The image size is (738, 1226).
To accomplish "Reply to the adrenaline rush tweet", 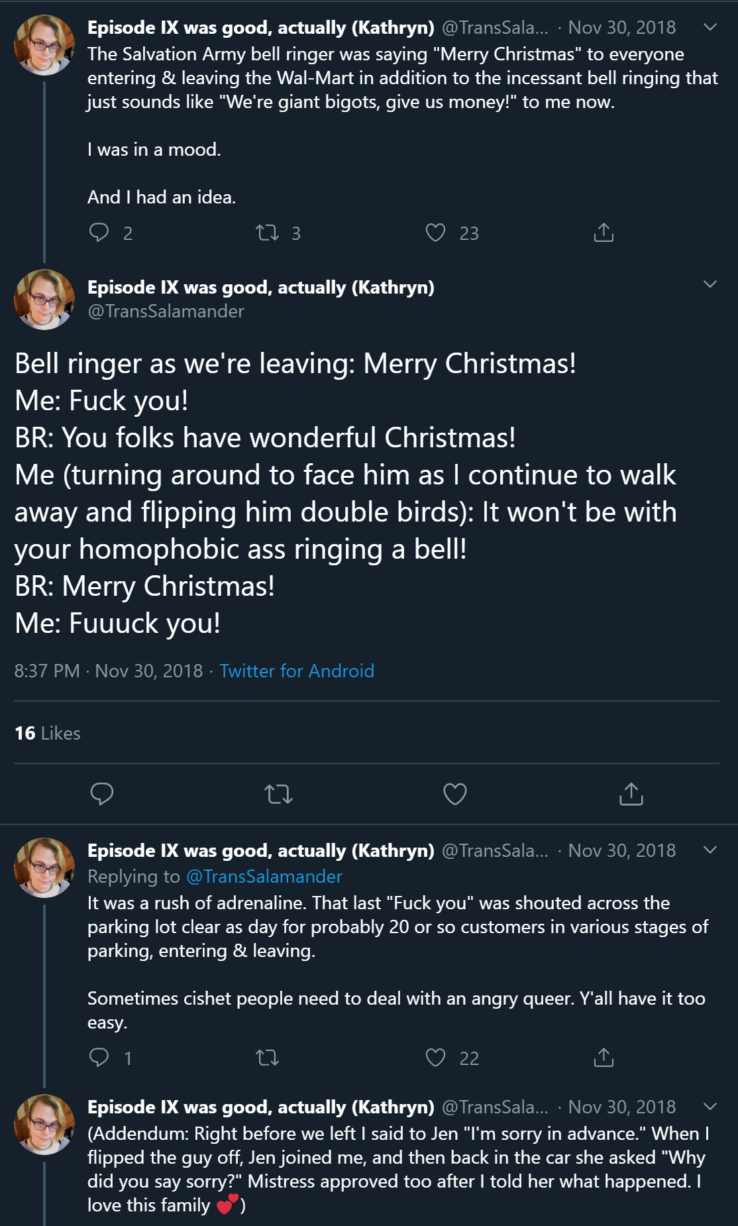I will (x=99, y=1058).
